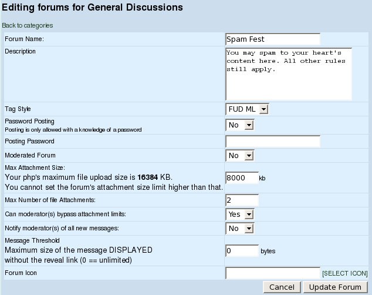Open the Moderated Forum dropdown
The width and height of the screenshot is (372, 295).
point(239,156)
